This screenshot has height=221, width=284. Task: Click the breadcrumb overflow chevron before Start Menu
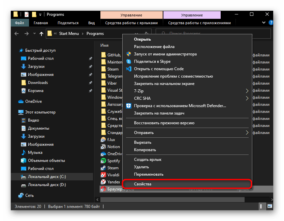point(56,33)
